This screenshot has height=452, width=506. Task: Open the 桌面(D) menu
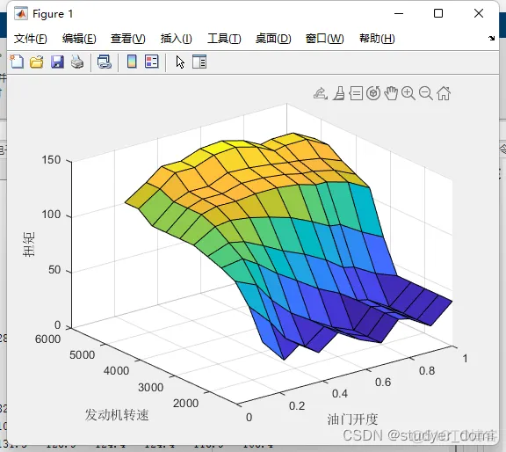[x=273, y=39]
